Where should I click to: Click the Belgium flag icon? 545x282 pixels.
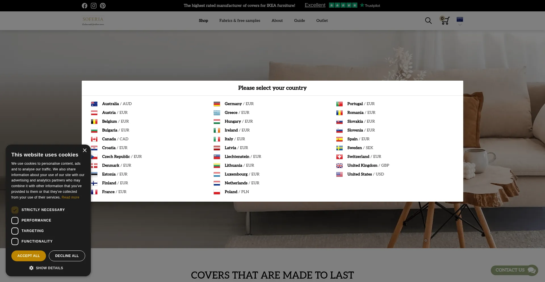click(94, 122)
